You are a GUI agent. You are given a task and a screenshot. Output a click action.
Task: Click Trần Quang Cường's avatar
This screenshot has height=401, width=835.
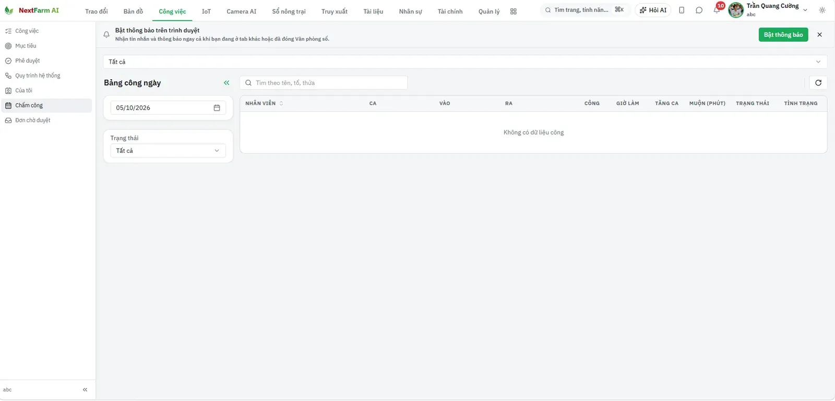(x=736, y=10)
